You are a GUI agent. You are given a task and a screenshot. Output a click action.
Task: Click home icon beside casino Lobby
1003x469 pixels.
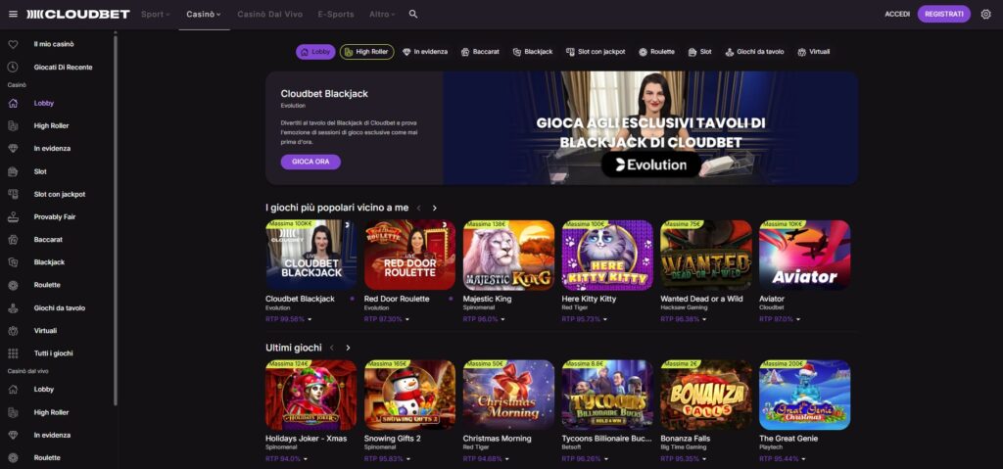pos(13,103)
